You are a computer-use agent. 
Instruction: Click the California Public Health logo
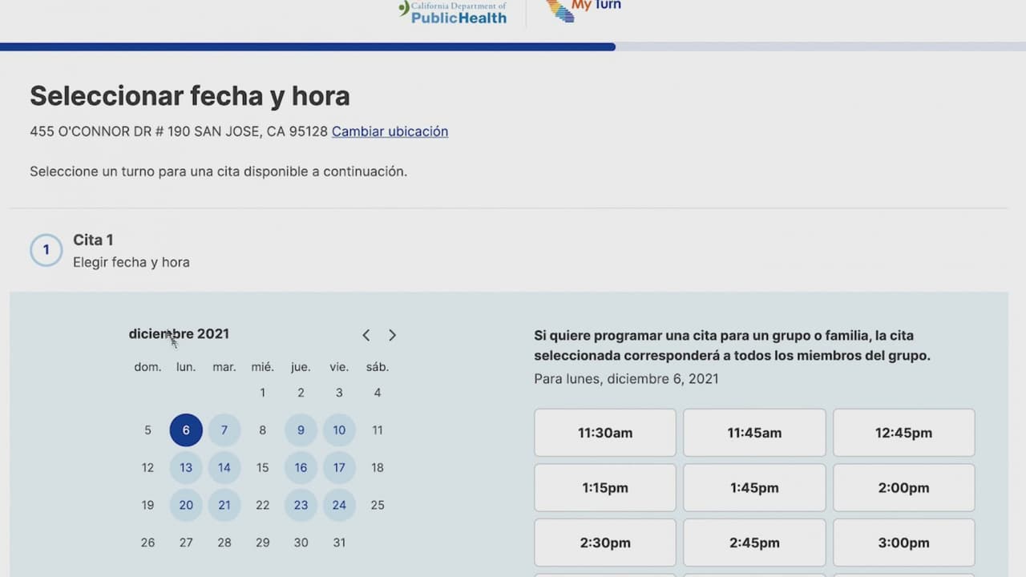coord(453,12)
